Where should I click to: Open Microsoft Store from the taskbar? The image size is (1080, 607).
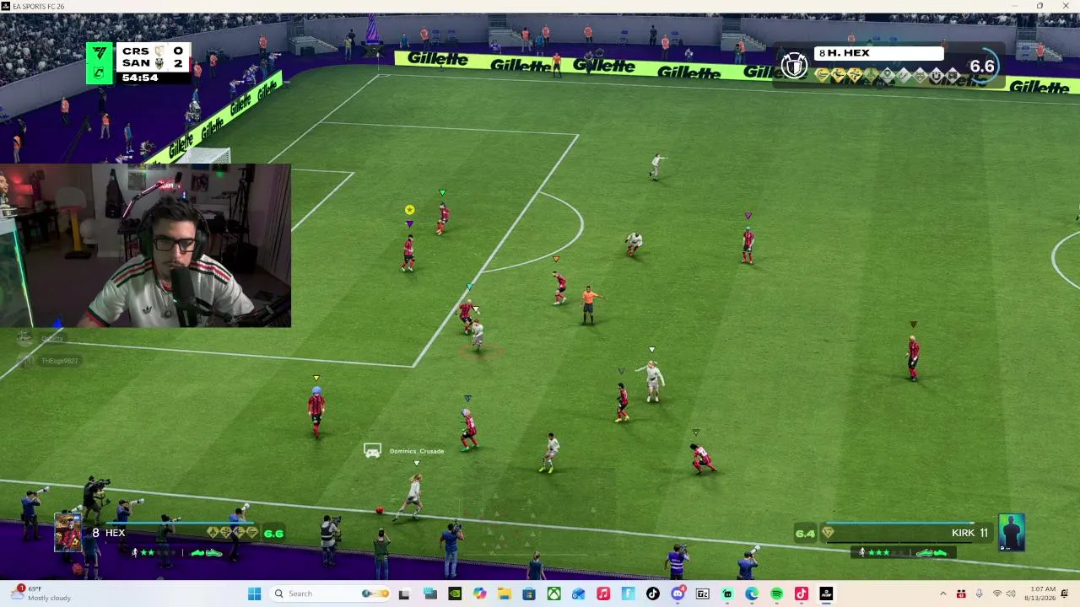529,594
